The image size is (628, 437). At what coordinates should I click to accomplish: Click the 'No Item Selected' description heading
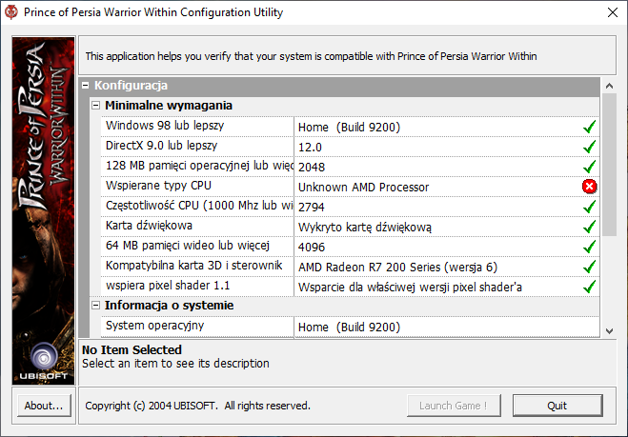(x=132, y=349)
